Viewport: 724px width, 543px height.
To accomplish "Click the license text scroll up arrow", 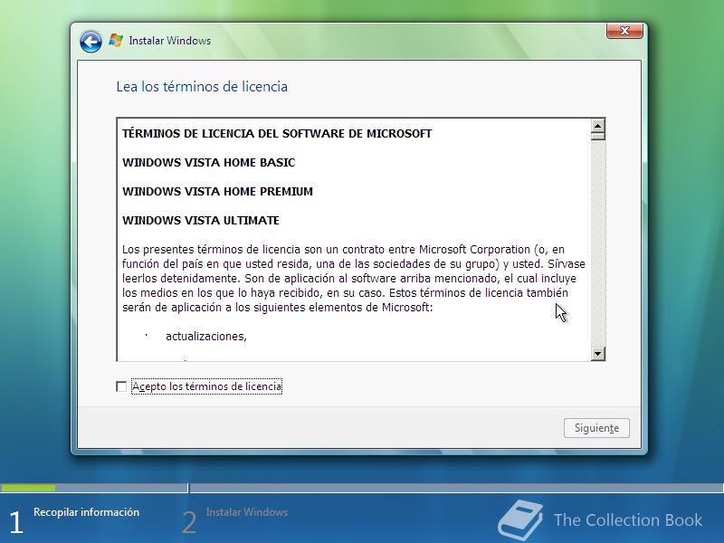I will [x=598, y=126].
